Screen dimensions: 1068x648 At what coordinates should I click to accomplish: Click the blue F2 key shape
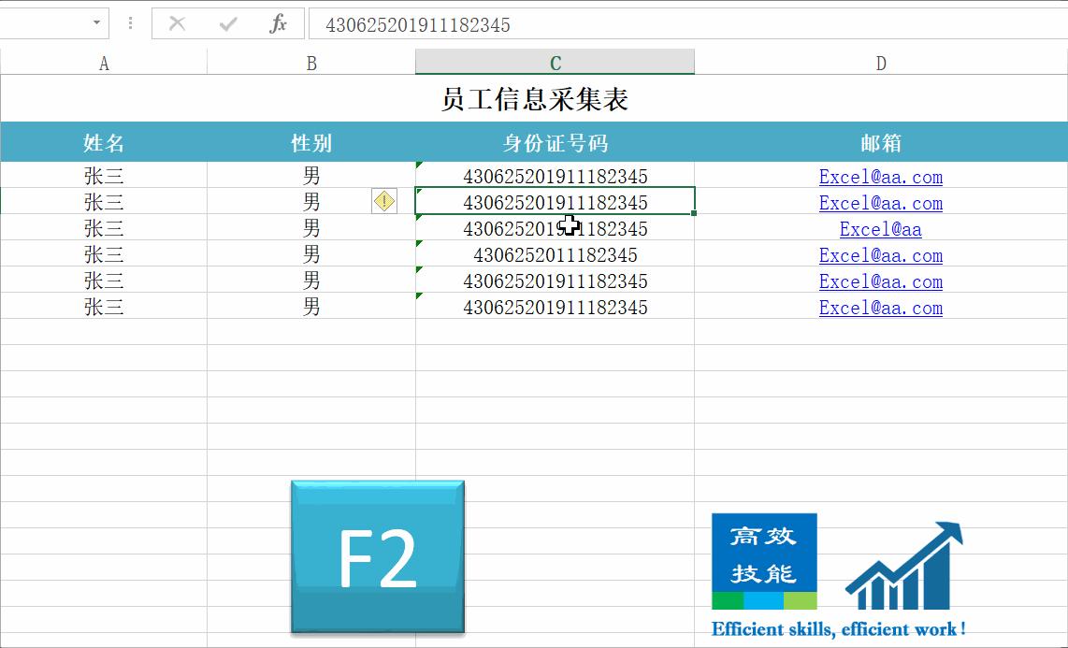click(377, 555)
